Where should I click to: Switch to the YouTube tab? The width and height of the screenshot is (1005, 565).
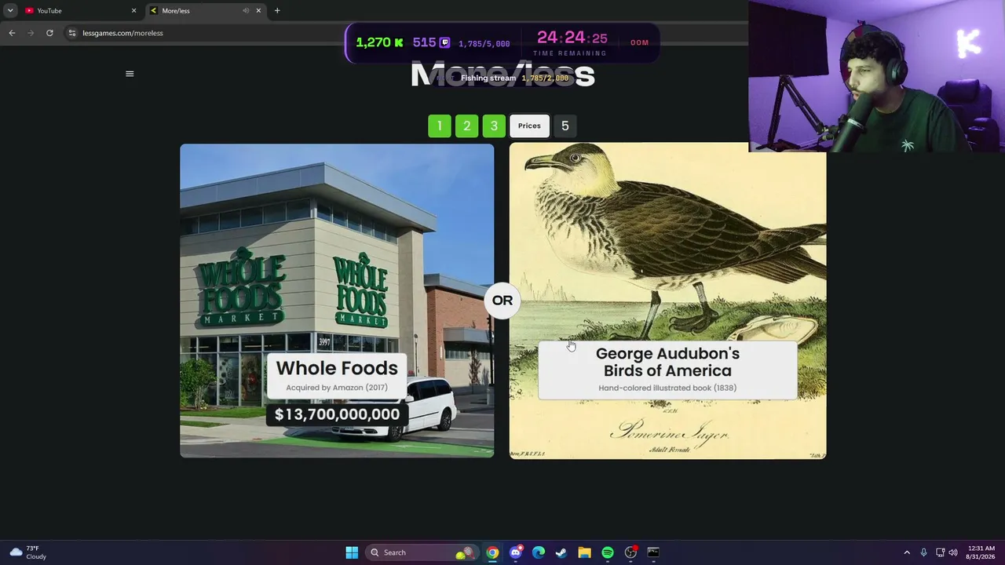click(79, 11)
